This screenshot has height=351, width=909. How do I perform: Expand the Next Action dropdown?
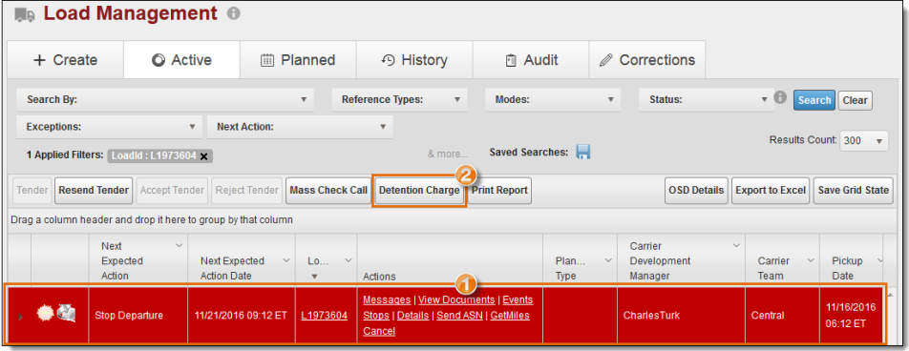click(x=300, y=127)
